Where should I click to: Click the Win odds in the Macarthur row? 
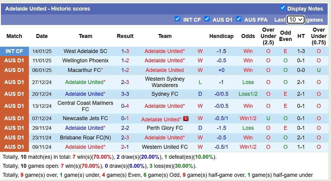pos(248,70)
